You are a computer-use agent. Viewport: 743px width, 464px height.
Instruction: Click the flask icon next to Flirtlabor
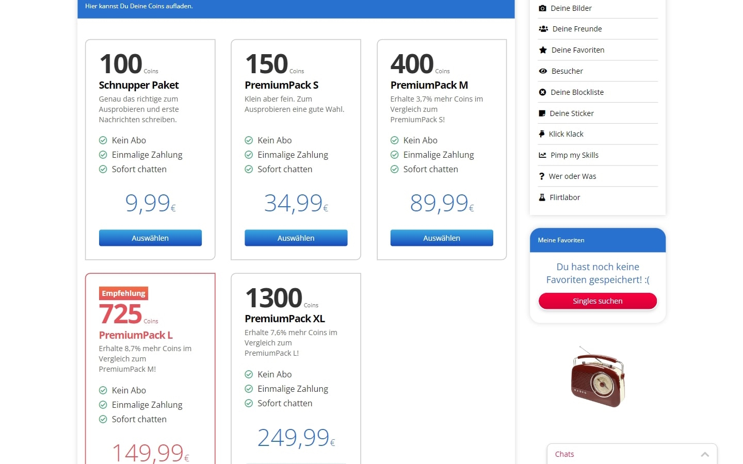[x=542, y=197]
